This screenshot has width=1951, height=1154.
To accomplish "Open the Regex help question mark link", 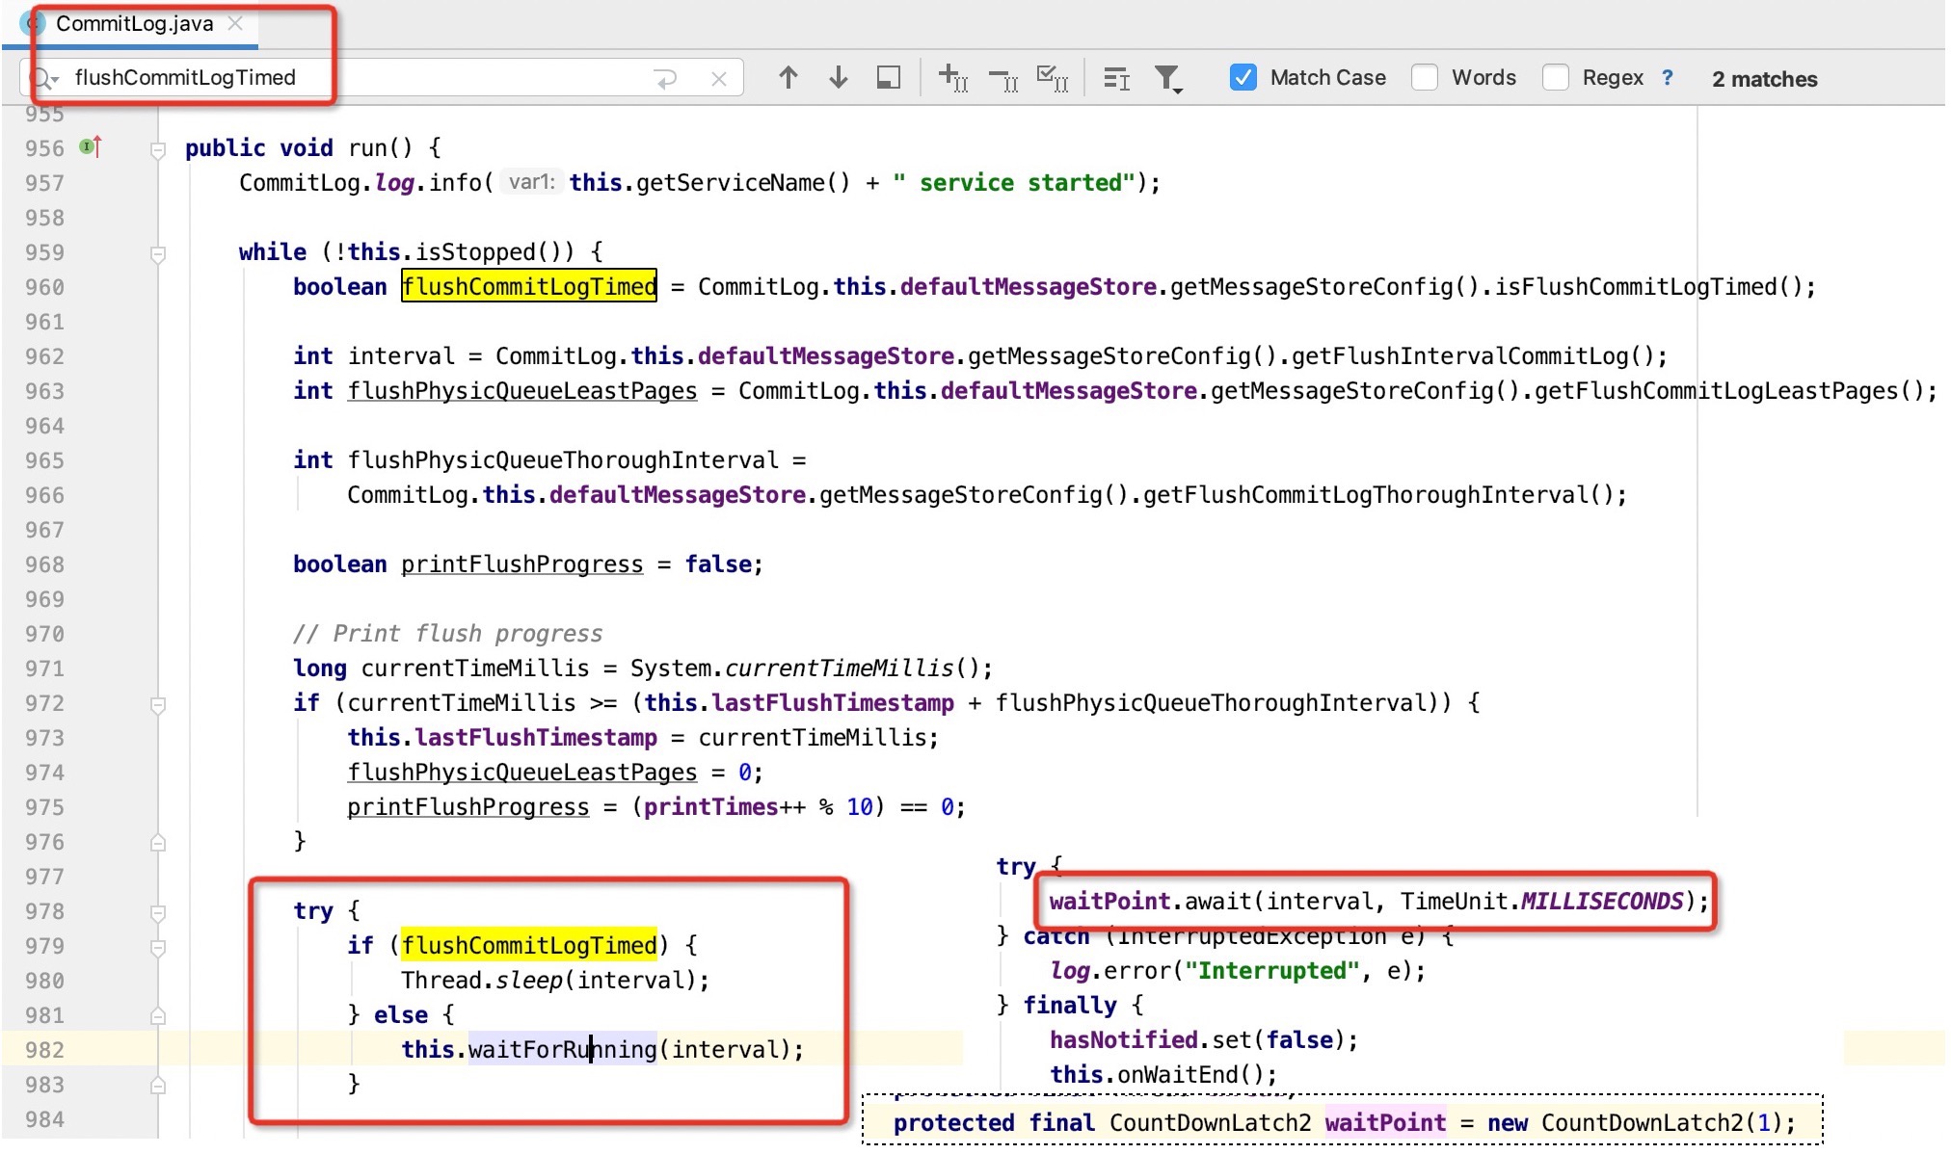I will point(1668,78).
